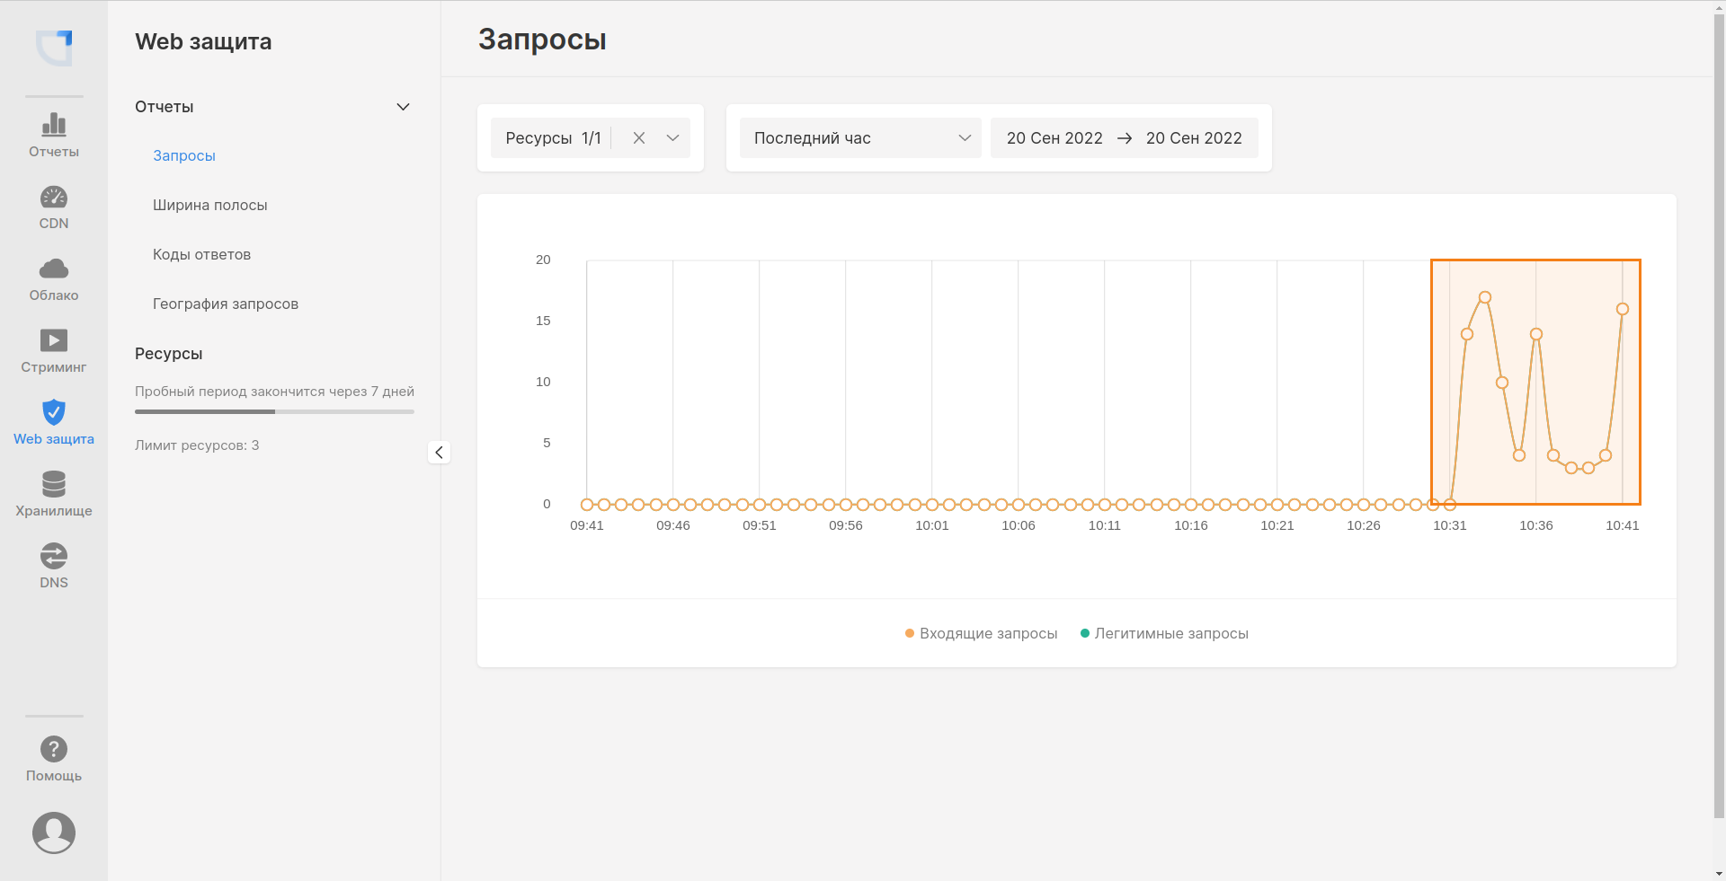Go to Облако cloud section
Screen dimensions: 1726x881
click(x=54, y=279)
